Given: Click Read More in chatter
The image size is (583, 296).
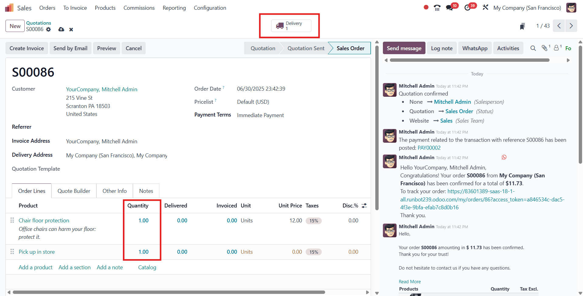Looking at the screenshot, I should click(410, 282).
